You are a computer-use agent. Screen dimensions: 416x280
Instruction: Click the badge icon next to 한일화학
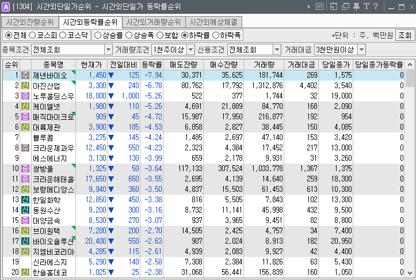coord(25,199)
